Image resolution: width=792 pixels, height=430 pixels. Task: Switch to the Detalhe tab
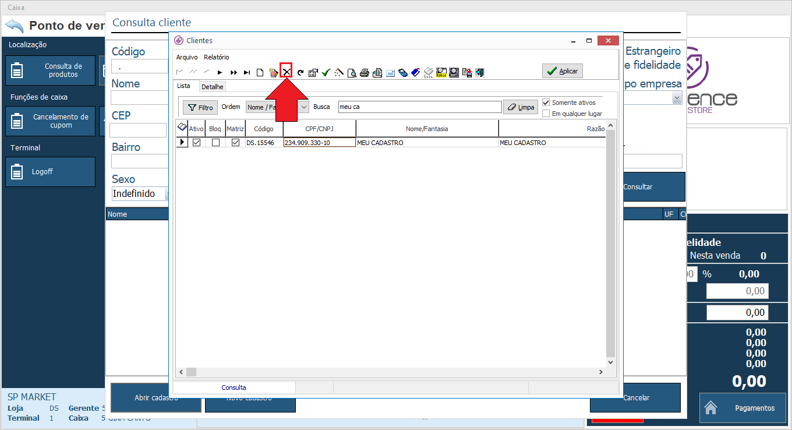tap(213, 87)
